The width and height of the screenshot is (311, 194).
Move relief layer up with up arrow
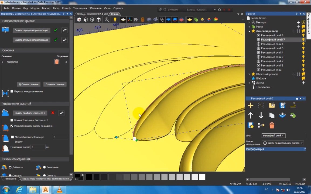point(251,116)
